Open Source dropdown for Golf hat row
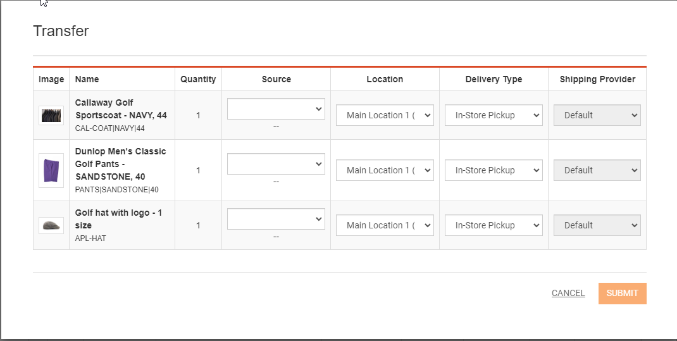The width and height of the screenshot is (677, 341). click(x=276, y=219)
